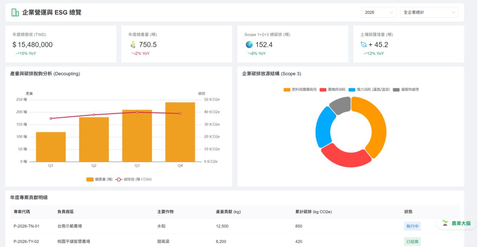Click the Q2 production bar
The height and width of the screenshot is (247, 478).
[x=94, y=139]
